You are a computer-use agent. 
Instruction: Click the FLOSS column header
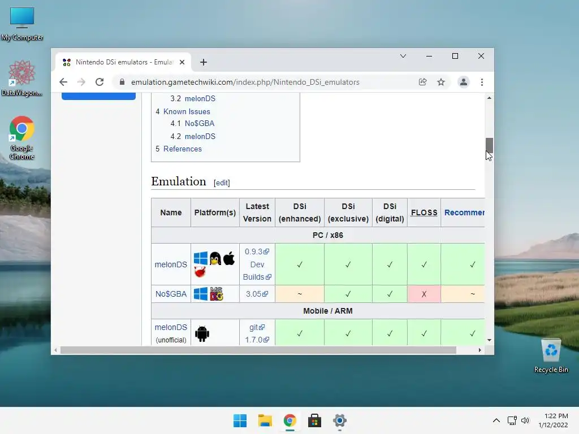click(424, 212)
